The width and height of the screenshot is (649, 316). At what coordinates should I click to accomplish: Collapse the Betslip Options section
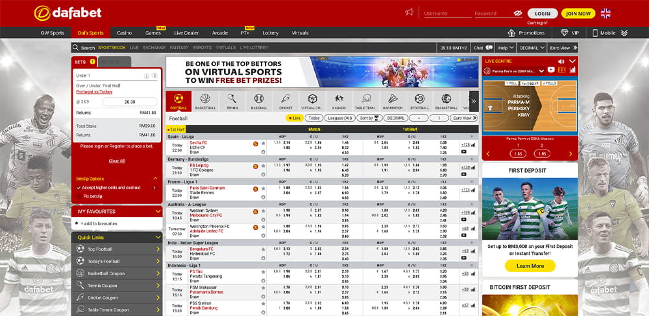tap(155, 179)
